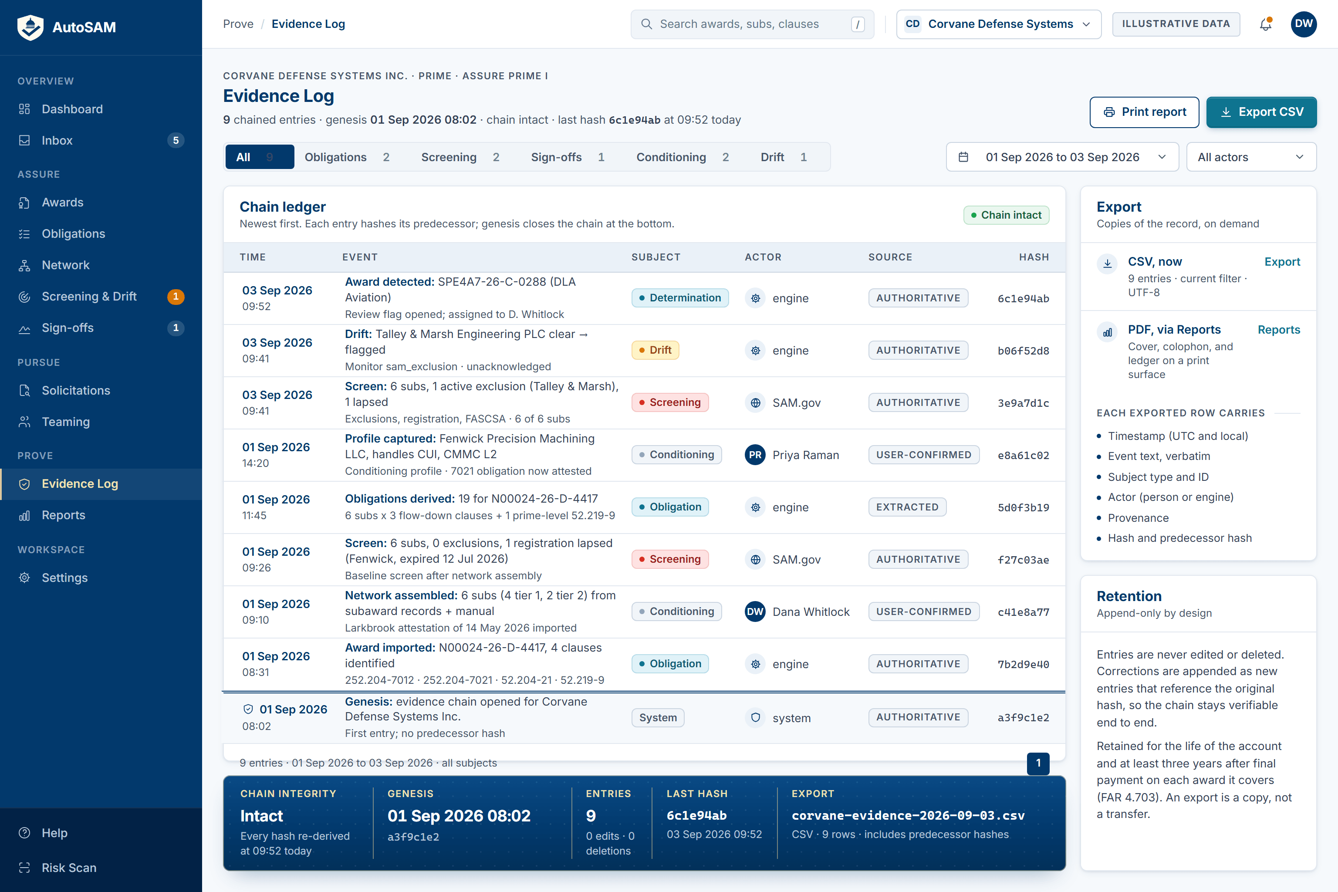The height and width of the screenshot is (892, 1338).
Task: Open Help at sidebar bottom
Action: click(101, 833)
